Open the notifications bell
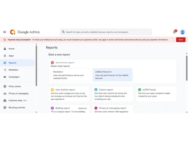The height and width of the screenshot is (141, 188). click(174, 32)
